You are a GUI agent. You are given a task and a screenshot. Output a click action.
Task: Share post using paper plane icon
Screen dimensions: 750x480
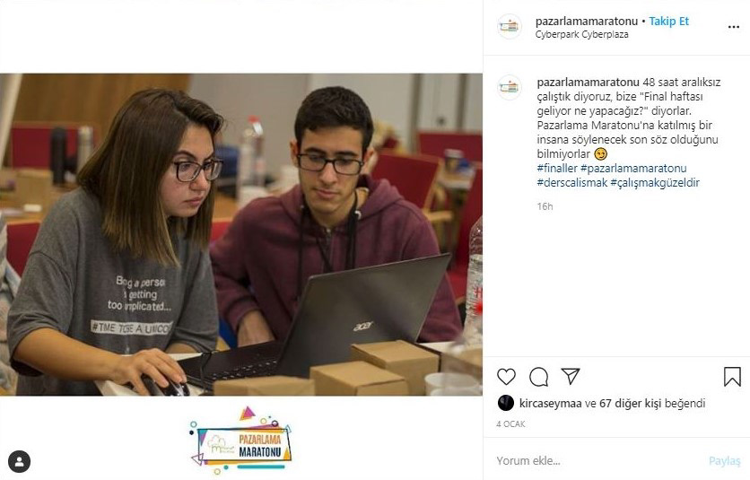[571, 376]
